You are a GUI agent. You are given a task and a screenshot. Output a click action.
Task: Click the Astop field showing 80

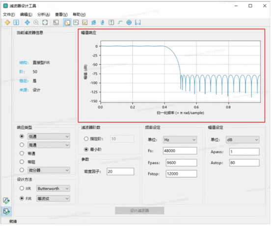coord(244,163)
